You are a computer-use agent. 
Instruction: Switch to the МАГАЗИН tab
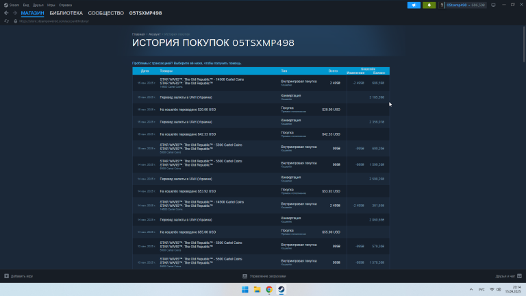coord(33,13)
